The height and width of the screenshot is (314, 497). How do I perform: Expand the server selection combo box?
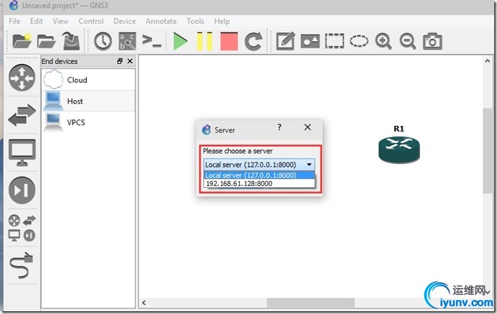(259, 165)
